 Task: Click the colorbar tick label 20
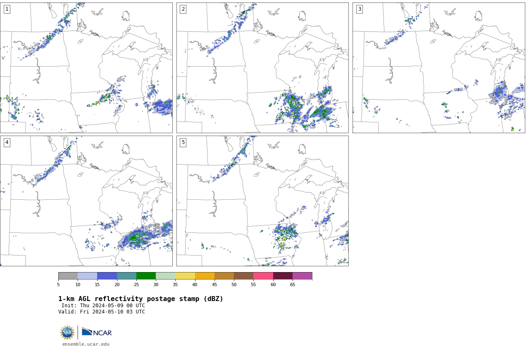pos(117,284)
